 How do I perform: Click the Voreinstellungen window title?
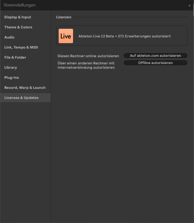[x=19, y=5]
